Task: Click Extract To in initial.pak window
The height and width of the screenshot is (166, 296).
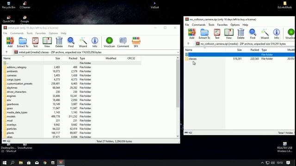Action: (23, 42)
